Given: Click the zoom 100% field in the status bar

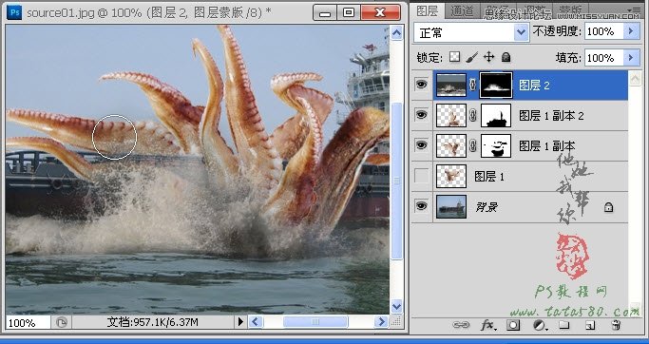Looking at the screenshot, I should (x=28, y=322).
